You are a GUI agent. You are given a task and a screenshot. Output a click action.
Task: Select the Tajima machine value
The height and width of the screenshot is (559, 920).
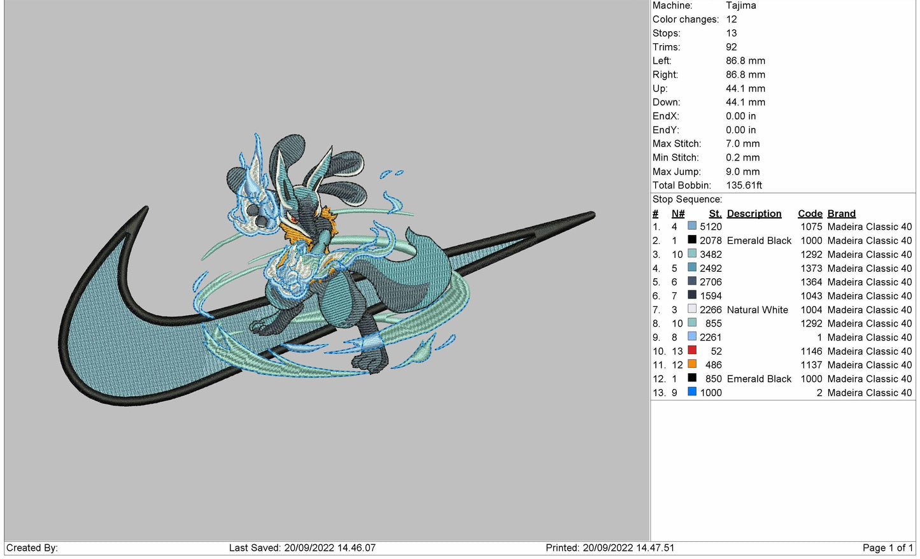(x=741, y=6)
